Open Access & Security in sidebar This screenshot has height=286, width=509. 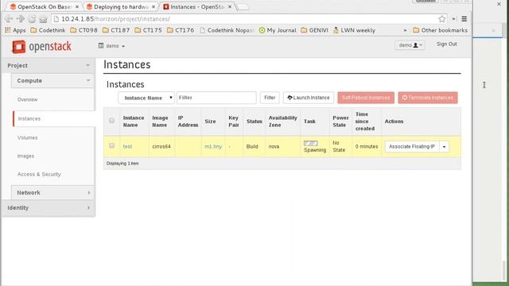click(39, 175)
